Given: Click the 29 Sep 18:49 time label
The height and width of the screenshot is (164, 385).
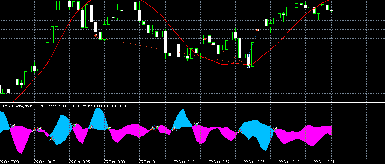Looking at the screenshot, I should [x=185, y=162].
